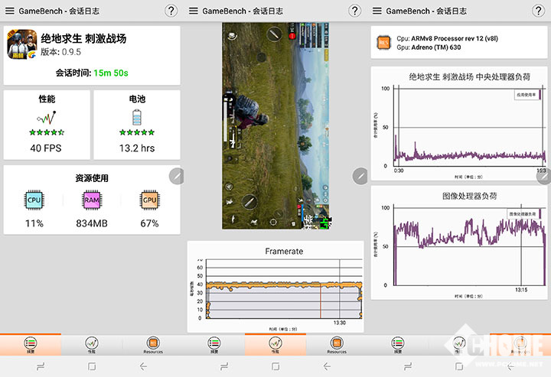This screenshot has height=377, width=551.
Task: Tap the performance graph icon above 40 FPS
Action: 47,118
